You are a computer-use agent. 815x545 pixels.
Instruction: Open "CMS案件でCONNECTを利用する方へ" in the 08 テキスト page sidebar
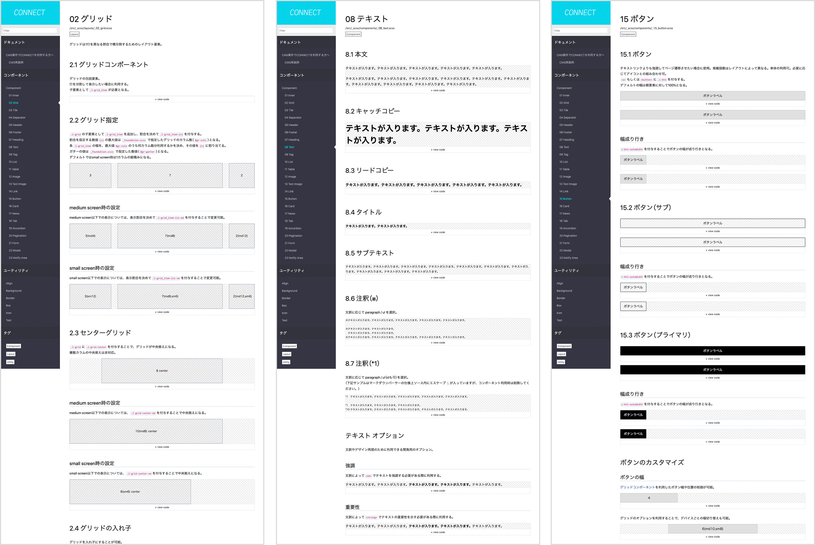click(x=305, y=55)
